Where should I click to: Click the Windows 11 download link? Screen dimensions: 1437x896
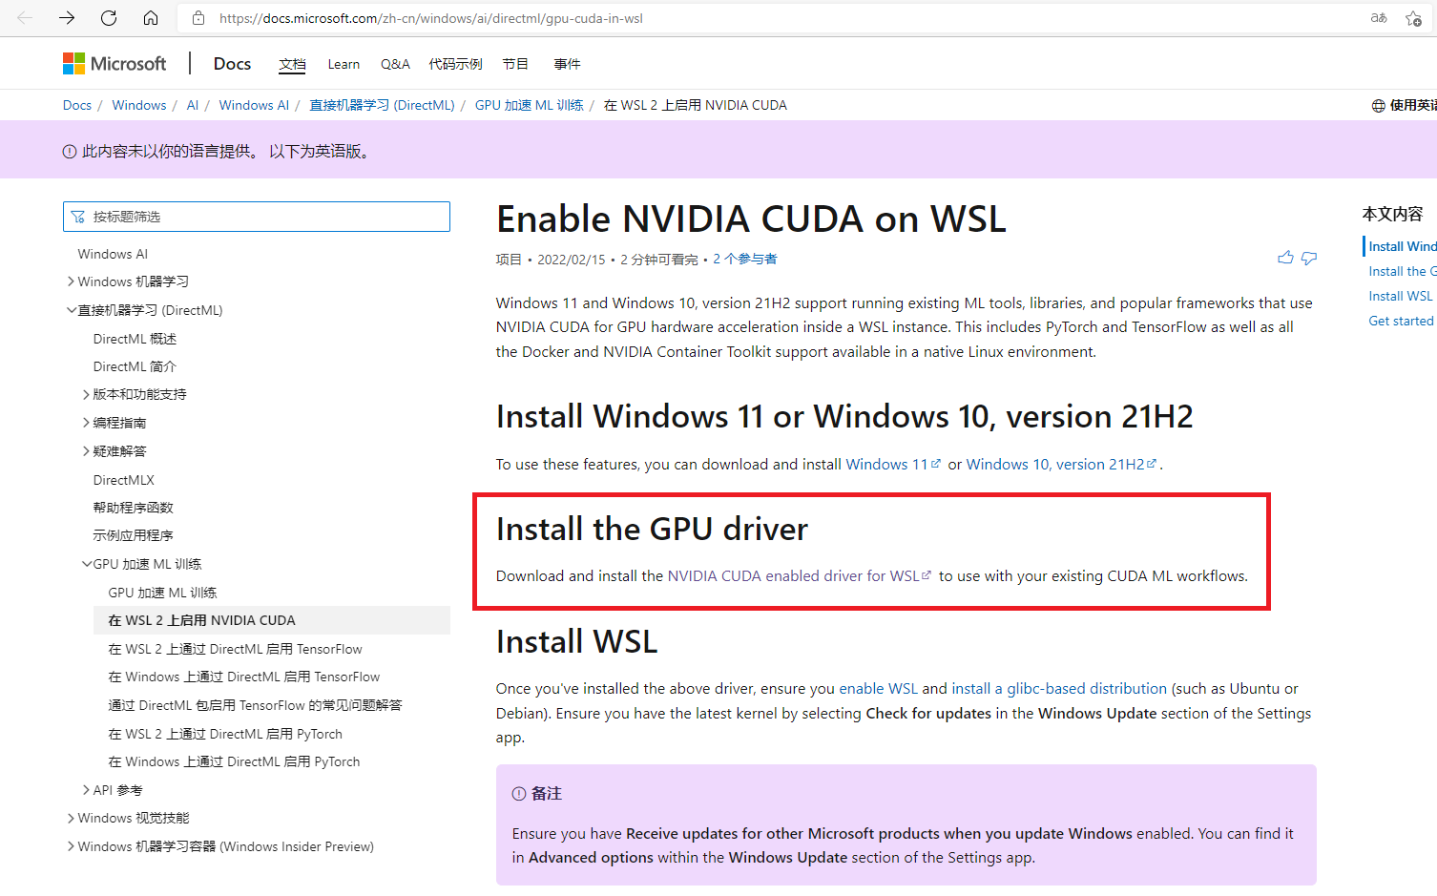pos(893,464)
